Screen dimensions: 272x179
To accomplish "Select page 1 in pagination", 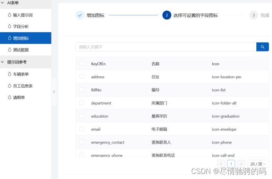I will coord(231,164).
